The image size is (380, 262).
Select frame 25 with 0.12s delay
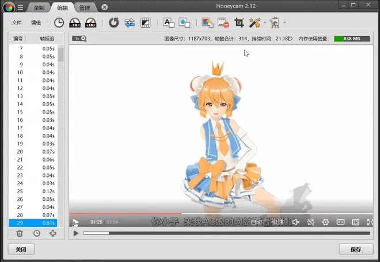point(33,191)
